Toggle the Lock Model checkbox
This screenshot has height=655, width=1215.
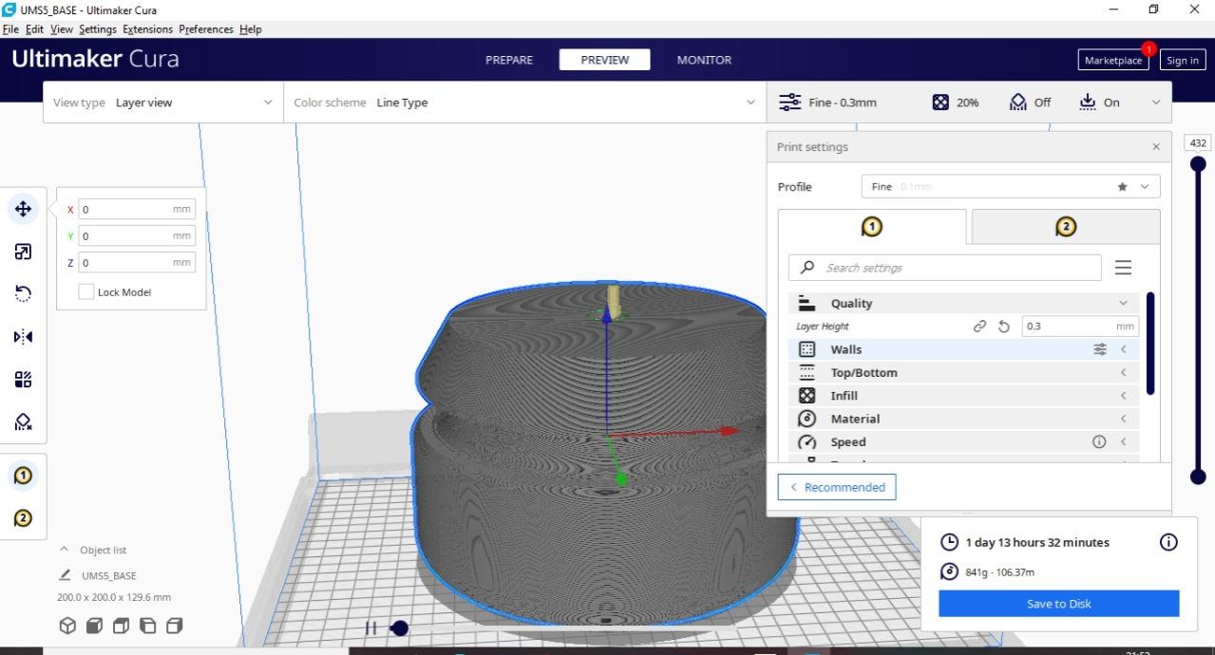click(85, 292)
